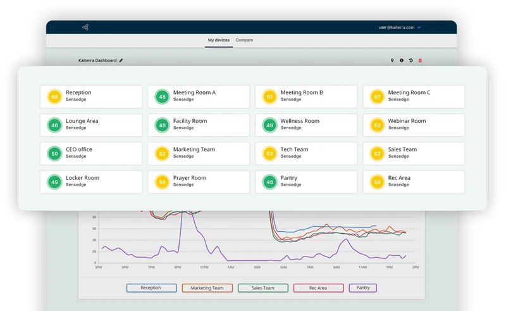Toggle the Rec Area legend button
The image size is (506, 311).
[x=319, y=288]
